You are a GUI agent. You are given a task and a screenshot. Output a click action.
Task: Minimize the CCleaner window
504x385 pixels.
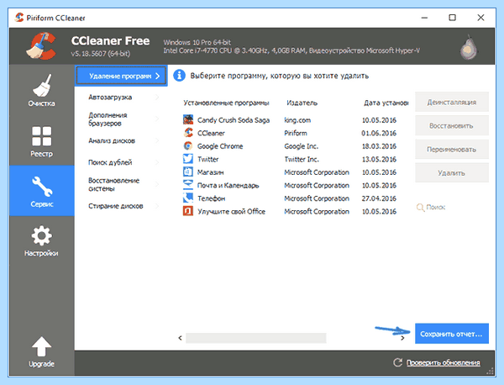point(424,18)
